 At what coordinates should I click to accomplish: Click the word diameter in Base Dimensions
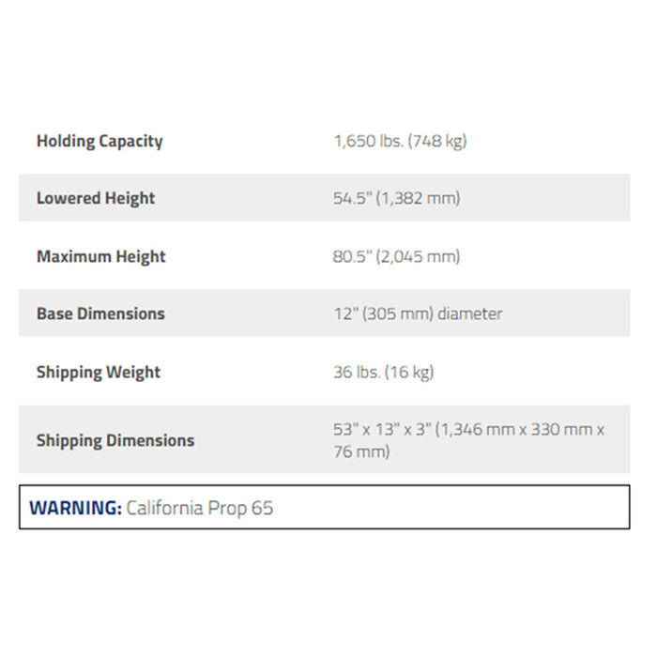click(x=468, y=313)
